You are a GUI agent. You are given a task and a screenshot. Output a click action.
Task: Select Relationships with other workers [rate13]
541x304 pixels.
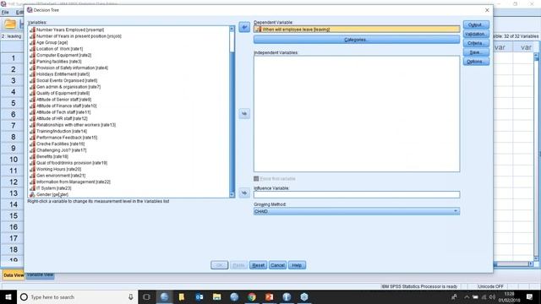[76, 125]
